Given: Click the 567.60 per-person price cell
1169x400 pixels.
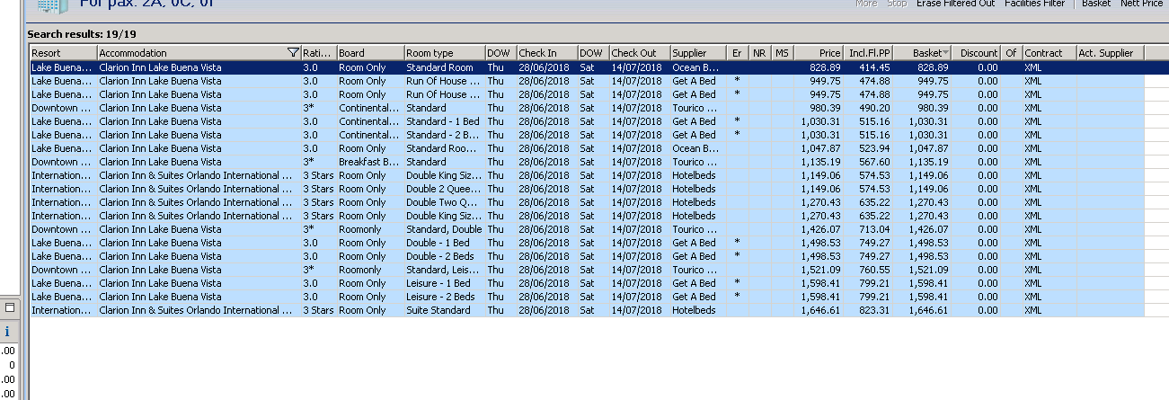Looking at the screenshot, I should pyautogui.click(x=870, y=162).
